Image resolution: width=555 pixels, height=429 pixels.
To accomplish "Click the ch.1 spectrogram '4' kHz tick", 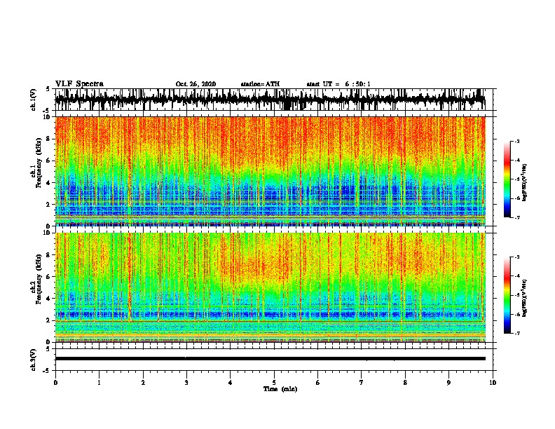I will [48, 183].
